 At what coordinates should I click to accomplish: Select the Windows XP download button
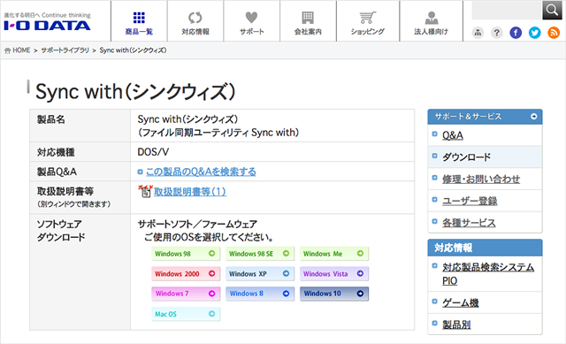pos(260,273)
